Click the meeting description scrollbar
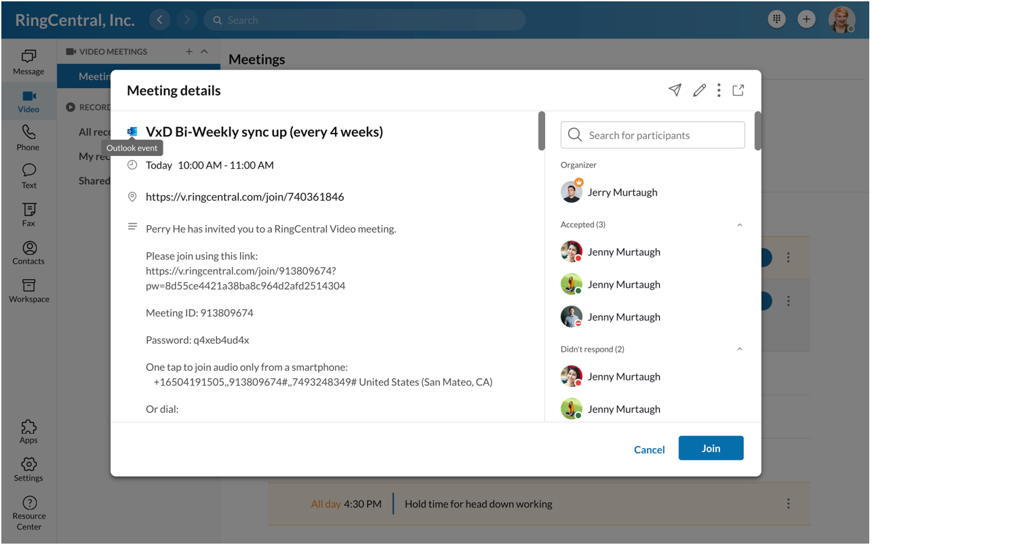Image resolution: width=1013 pixels, height=547 pixels. click(542, 131)
